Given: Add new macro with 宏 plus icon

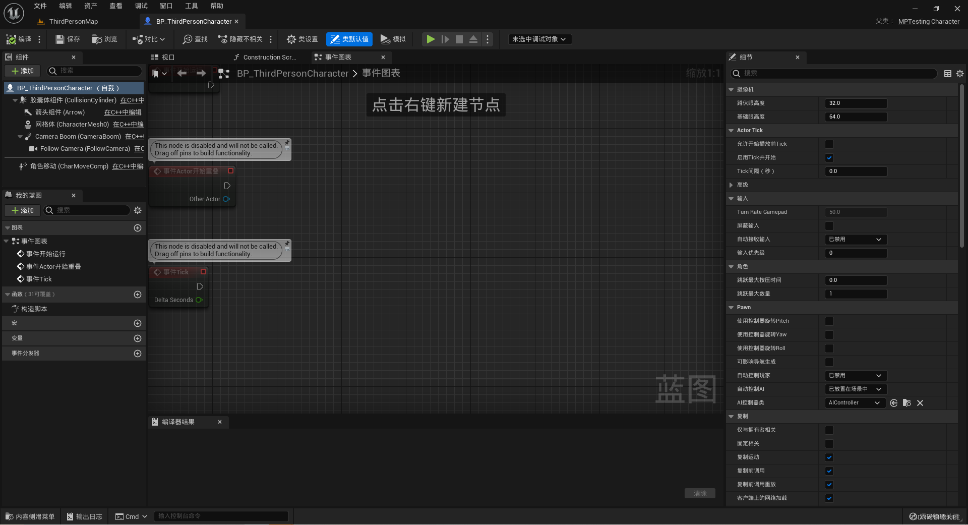Looking at the screenshot, I should click(138, 323).
